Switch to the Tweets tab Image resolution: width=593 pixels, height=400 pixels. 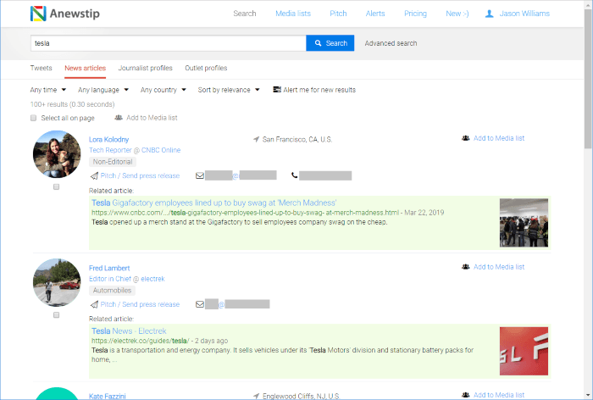(41, 68)
